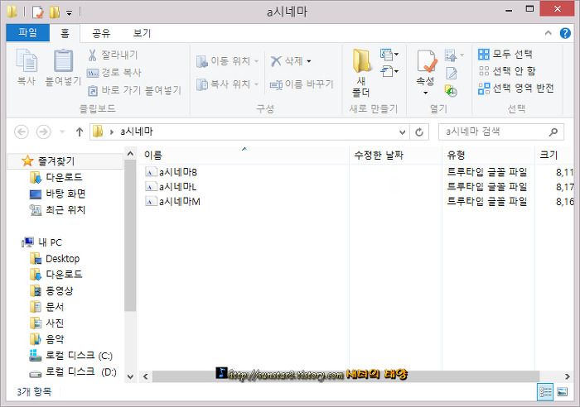Expand the address bar history dropdown
The image size is (580, 407).
tap(403, 132)
